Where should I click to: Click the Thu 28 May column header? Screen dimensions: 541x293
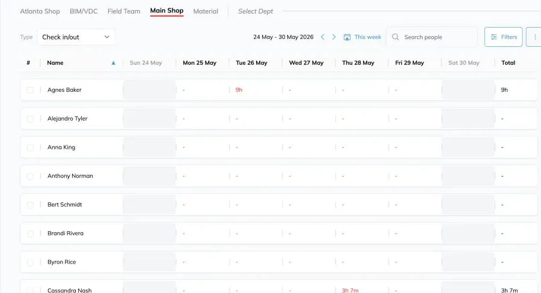point(358,62)
